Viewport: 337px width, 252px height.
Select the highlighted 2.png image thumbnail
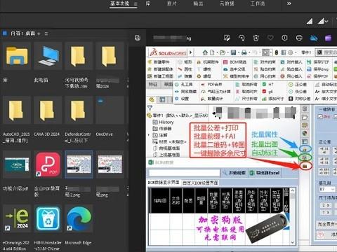click(x=79, y=164)
